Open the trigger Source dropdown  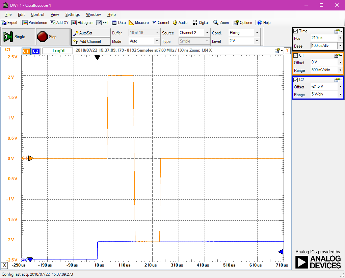(194, 33)
